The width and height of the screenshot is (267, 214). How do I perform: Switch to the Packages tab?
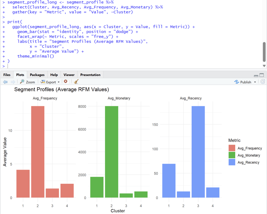37,75
